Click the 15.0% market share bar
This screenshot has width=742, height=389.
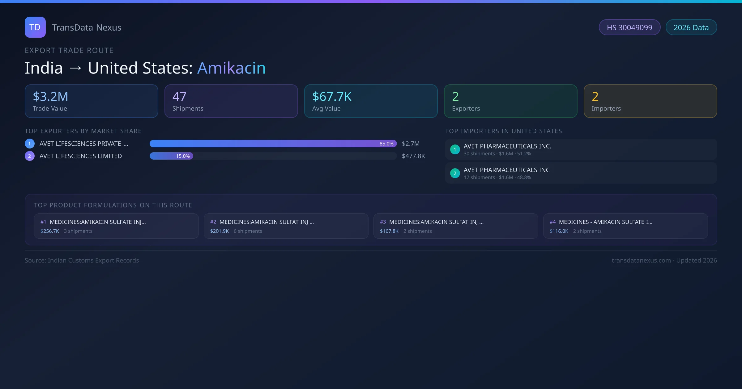coord(171,156)
